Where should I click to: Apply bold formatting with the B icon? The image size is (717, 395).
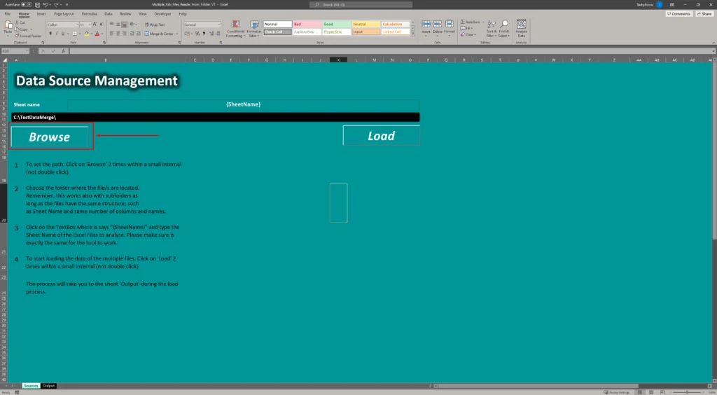click(50, 33)
